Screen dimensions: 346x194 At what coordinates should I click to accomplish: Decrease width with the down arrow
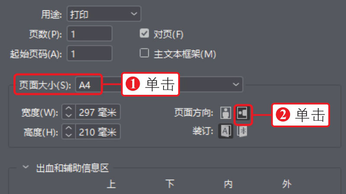pos(69,115)
